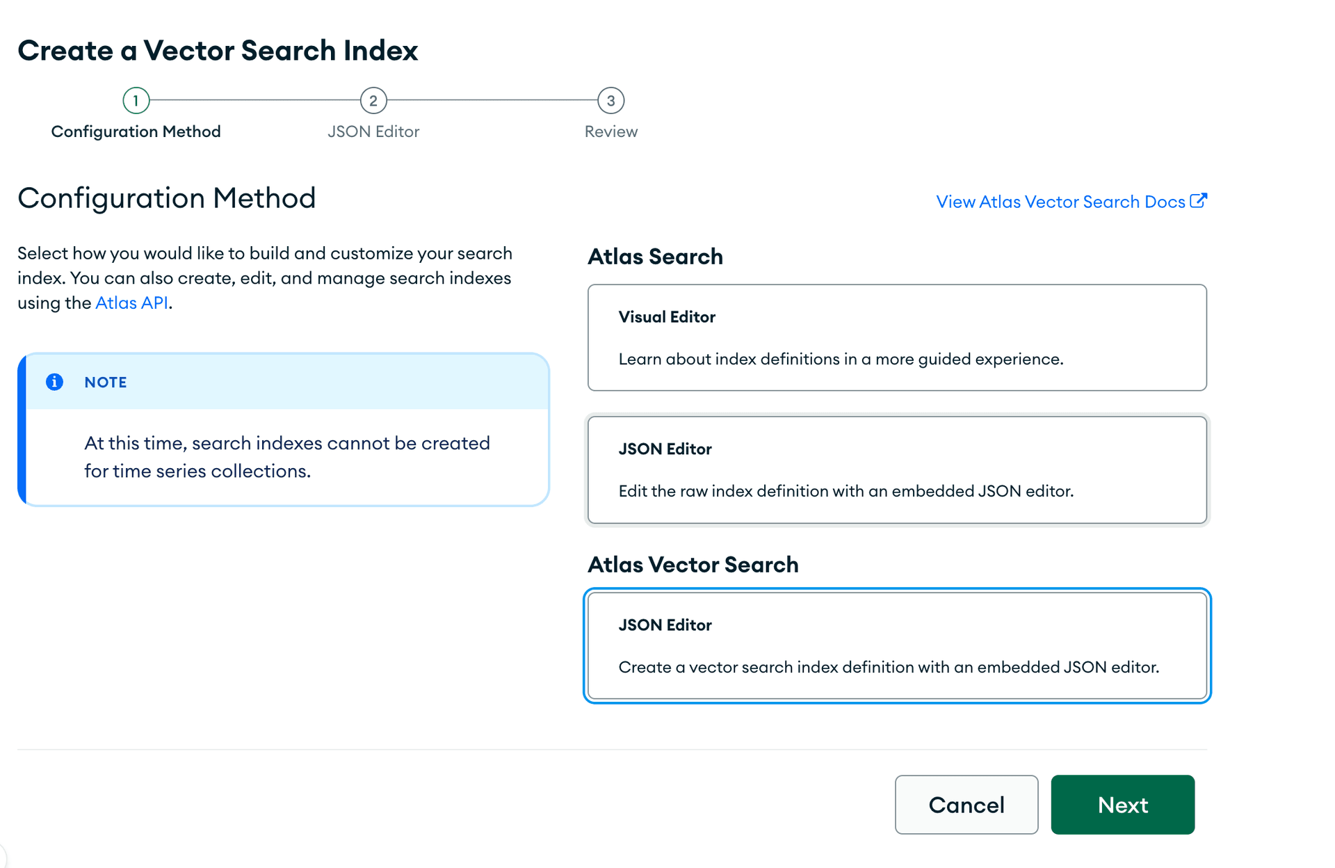Image resolution: width=1335 pixels, height=868 pixels.
Task: Click the Atlas Vector Search section heading
Action: (x=693, y=564)
